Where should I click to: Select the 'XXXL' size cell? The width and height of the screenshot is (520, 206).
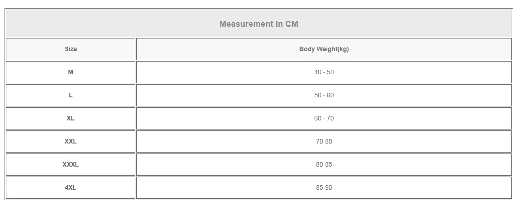click(71, 164)
